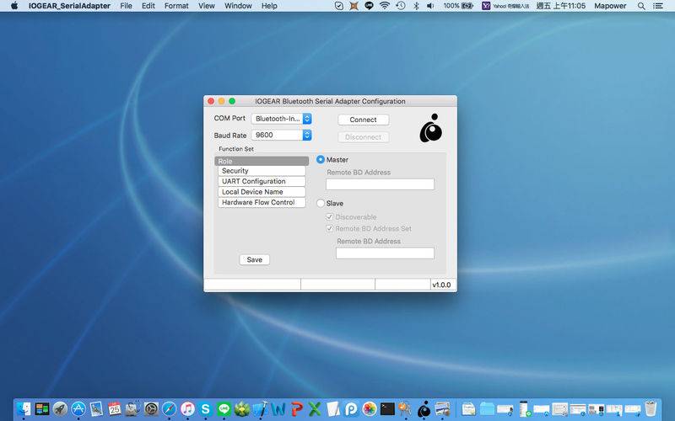675x421 pixels.
Task: Select the Master radio button
Action: click(321, 159)
